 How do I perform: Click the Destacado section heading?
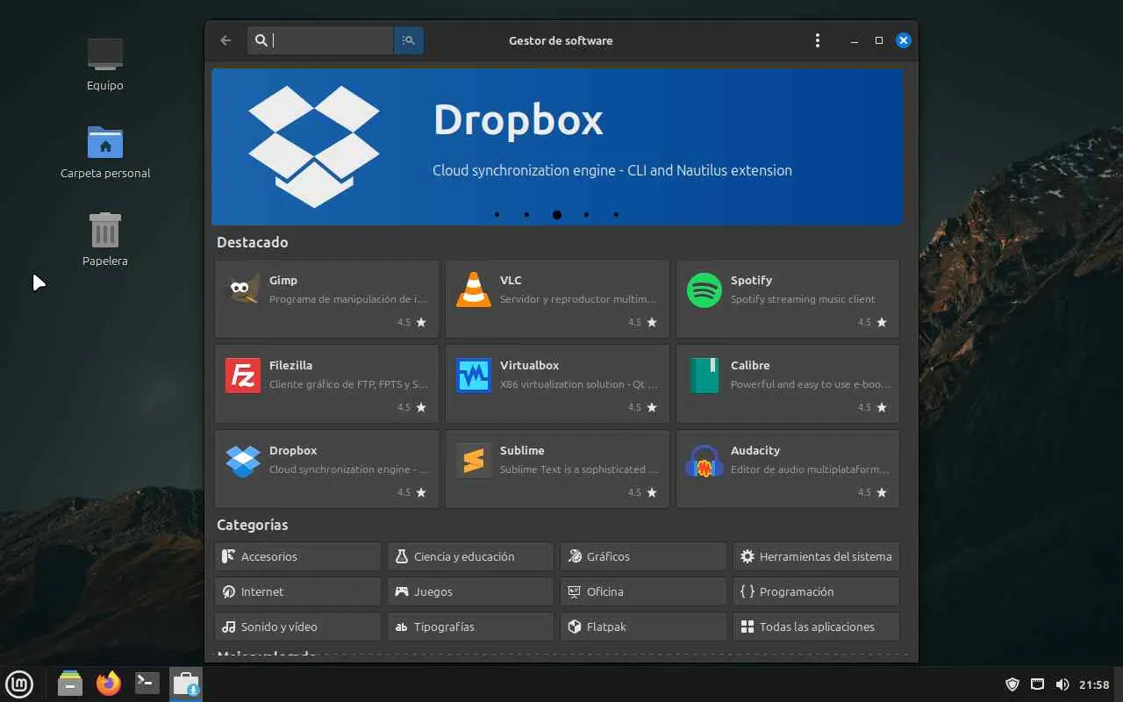click(253, 242)
